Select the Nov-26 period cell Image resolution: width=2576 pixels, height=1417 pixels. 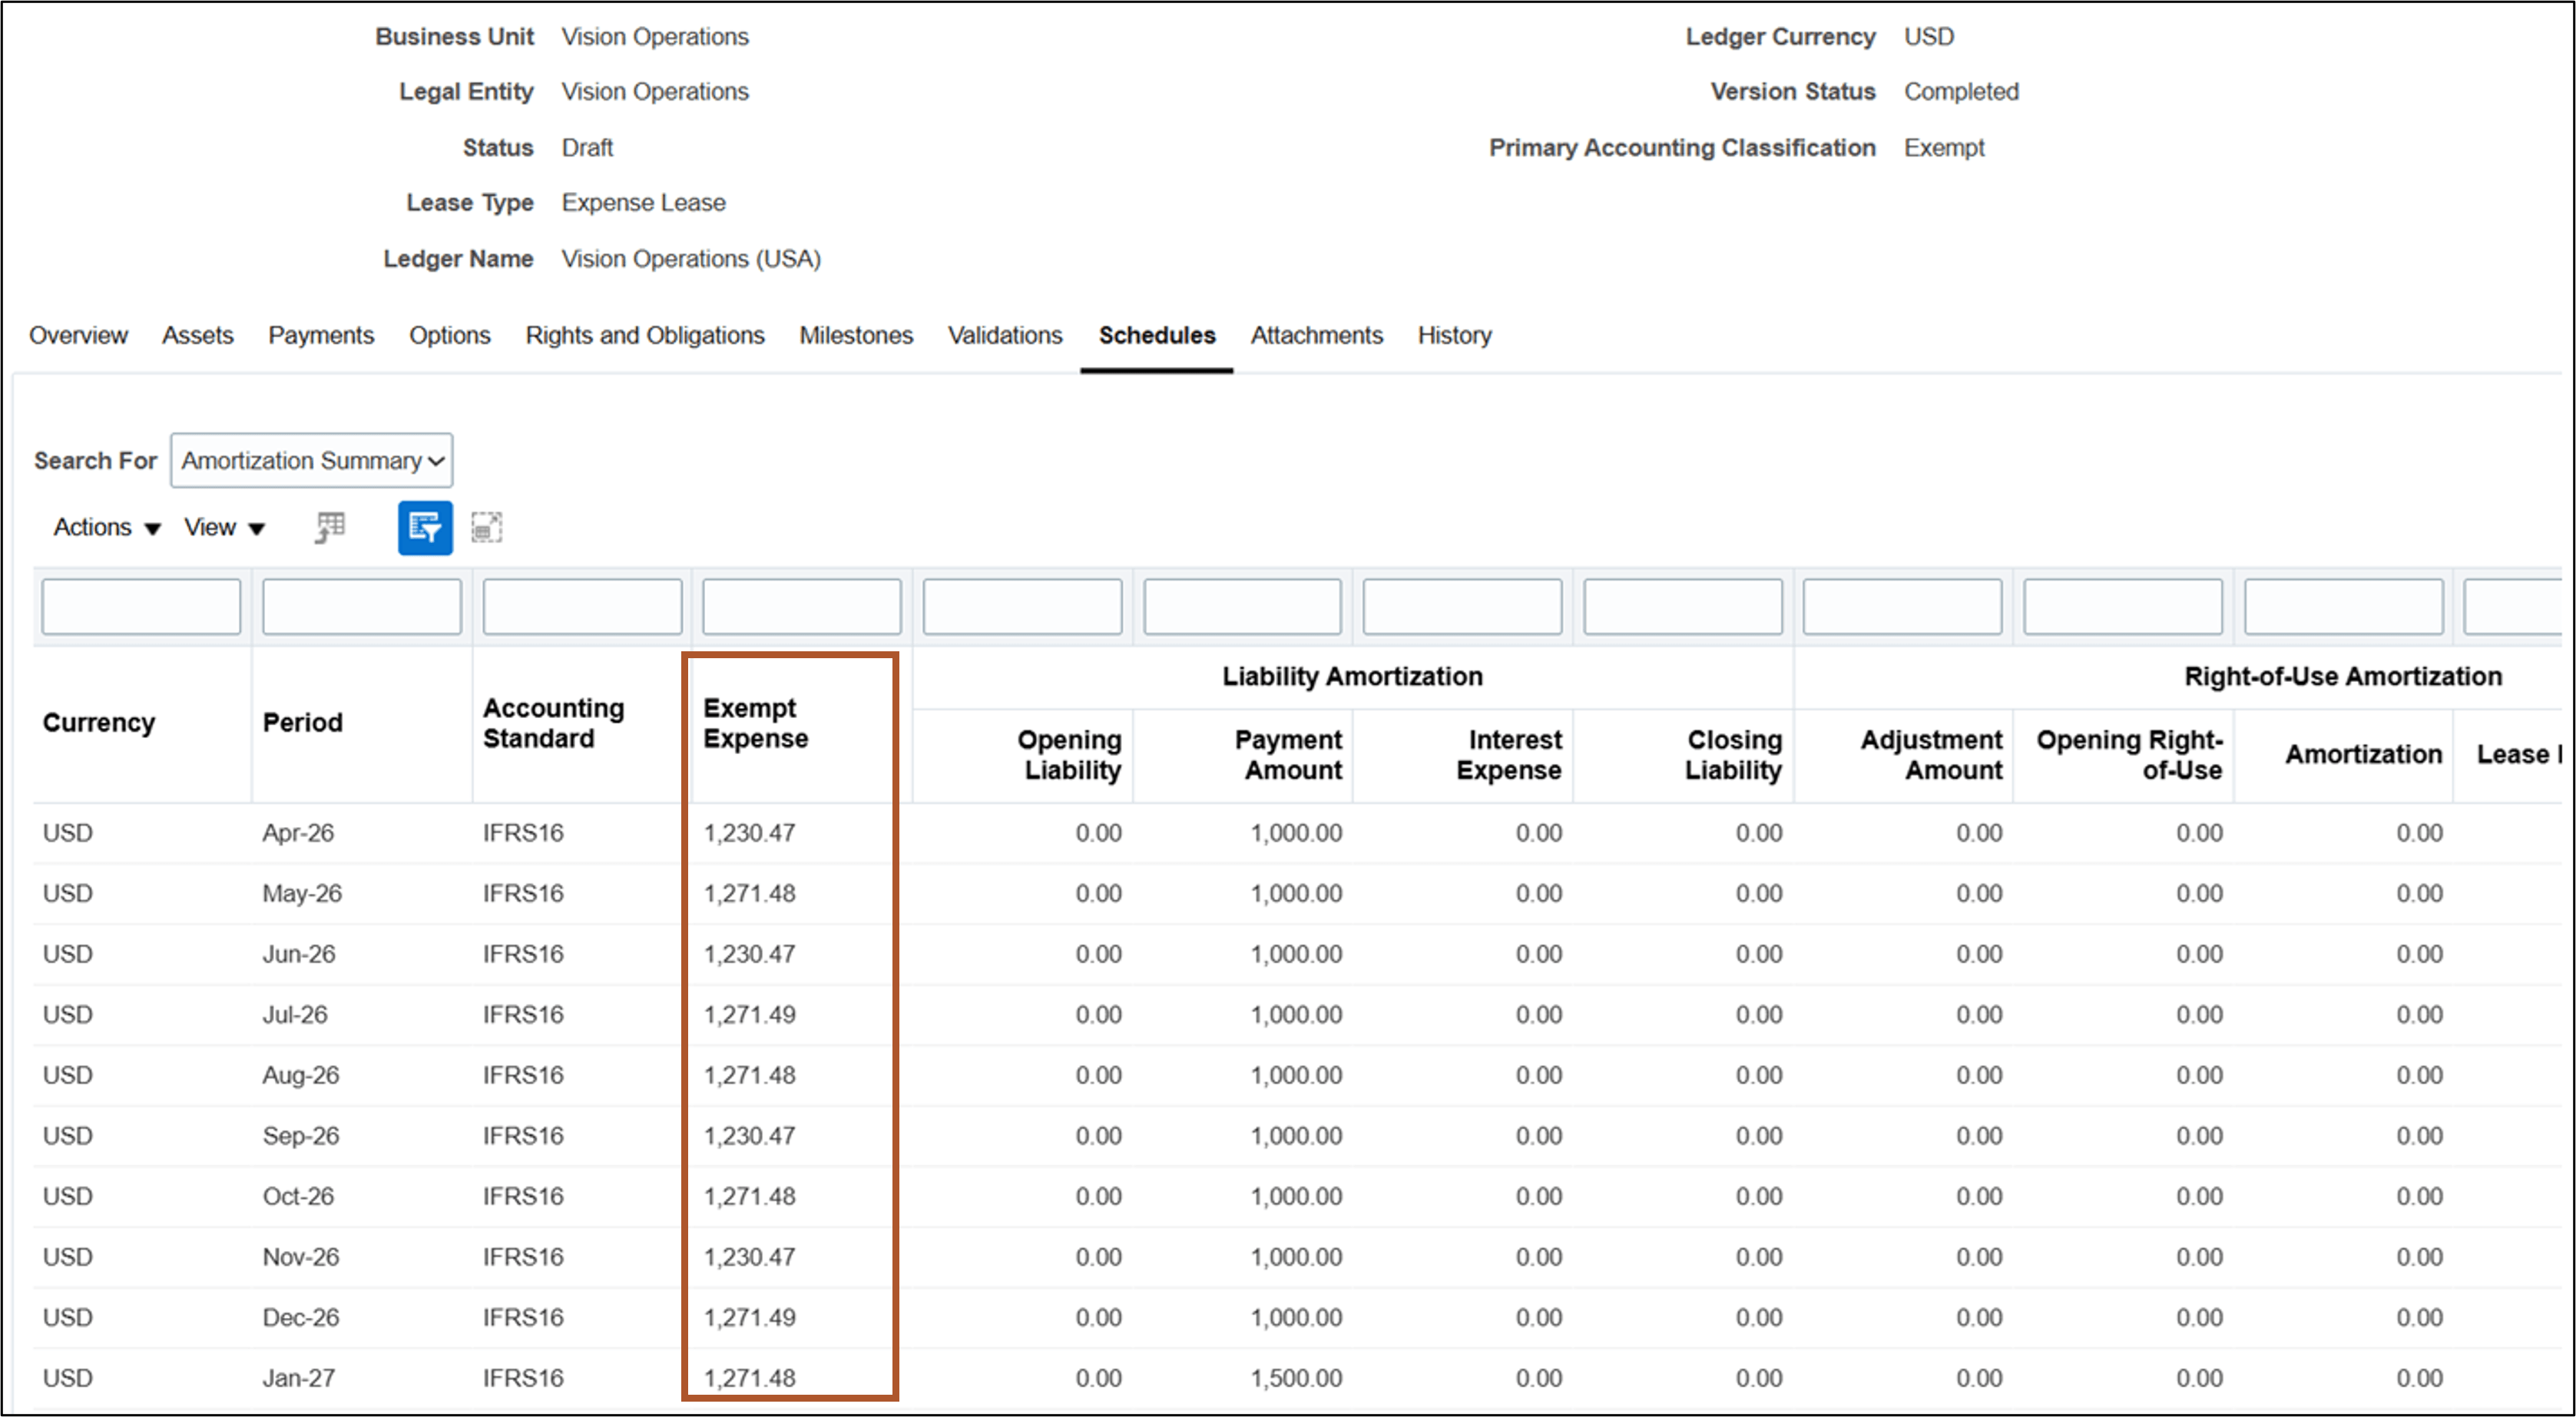click(x=301, y=1257)
